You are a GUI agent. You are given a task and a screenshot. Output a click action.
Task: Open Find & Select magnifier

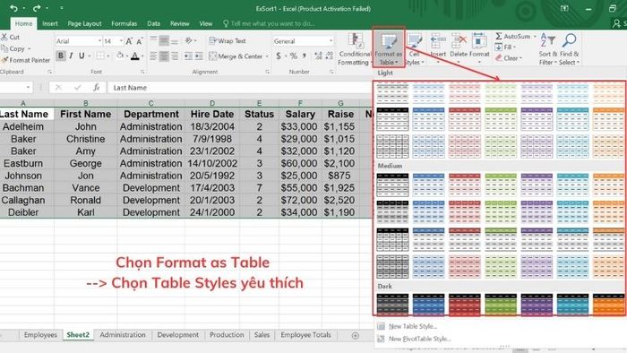point(569,48)
